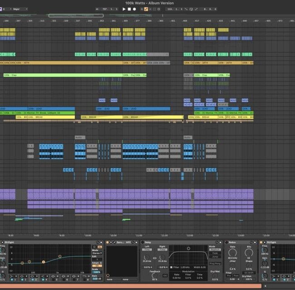Click the Delay device hot-swap icon
This screenshot has width=295, height=290.
tap(216, 242)
